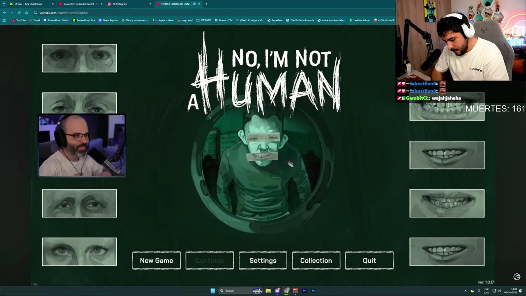526x296 pixels.
Task: Open the Clips y miniaturas bookmark
Action: click(135, 20)
